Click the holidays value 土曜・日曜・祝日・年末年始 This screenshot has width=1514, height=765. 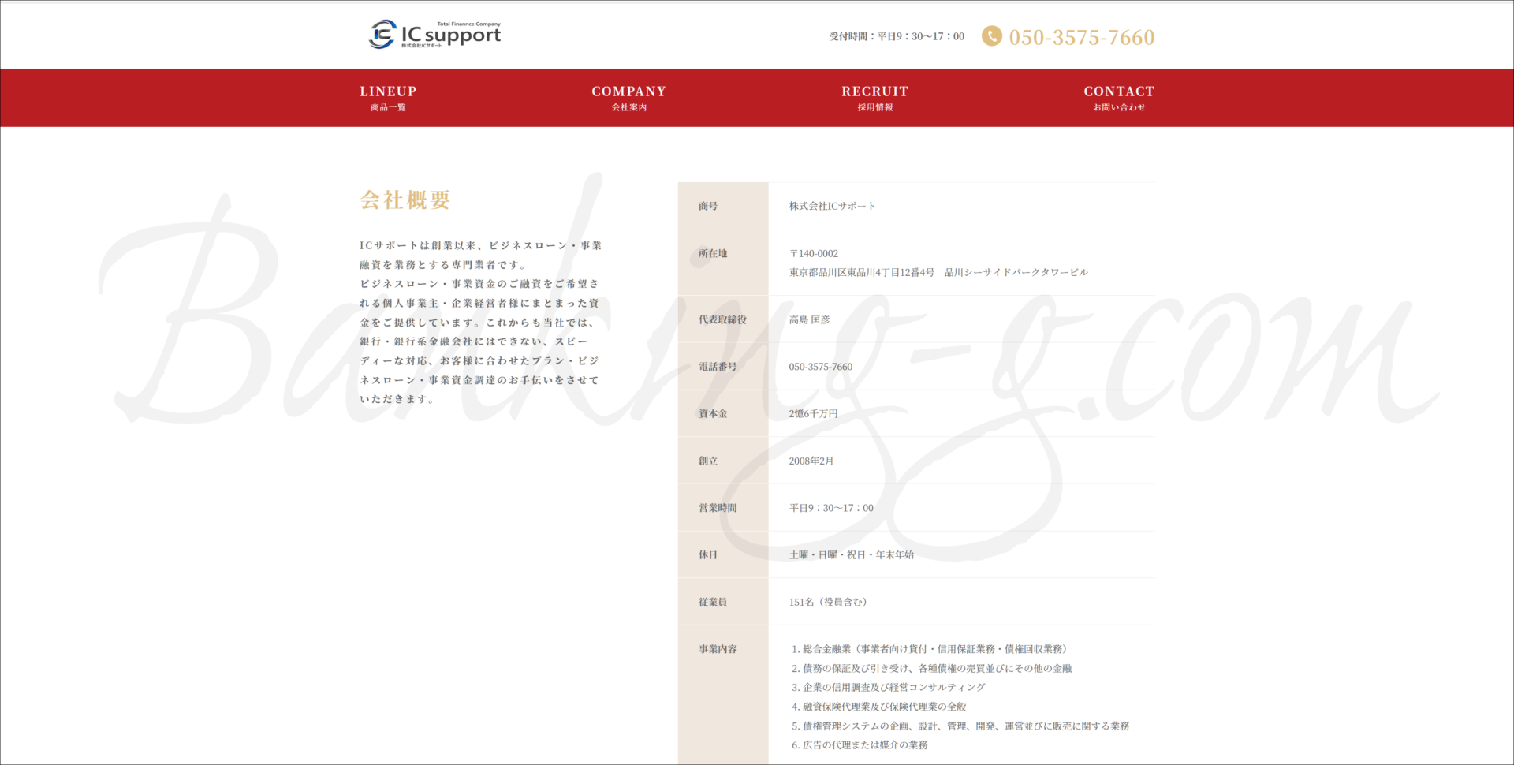(851, 555)
